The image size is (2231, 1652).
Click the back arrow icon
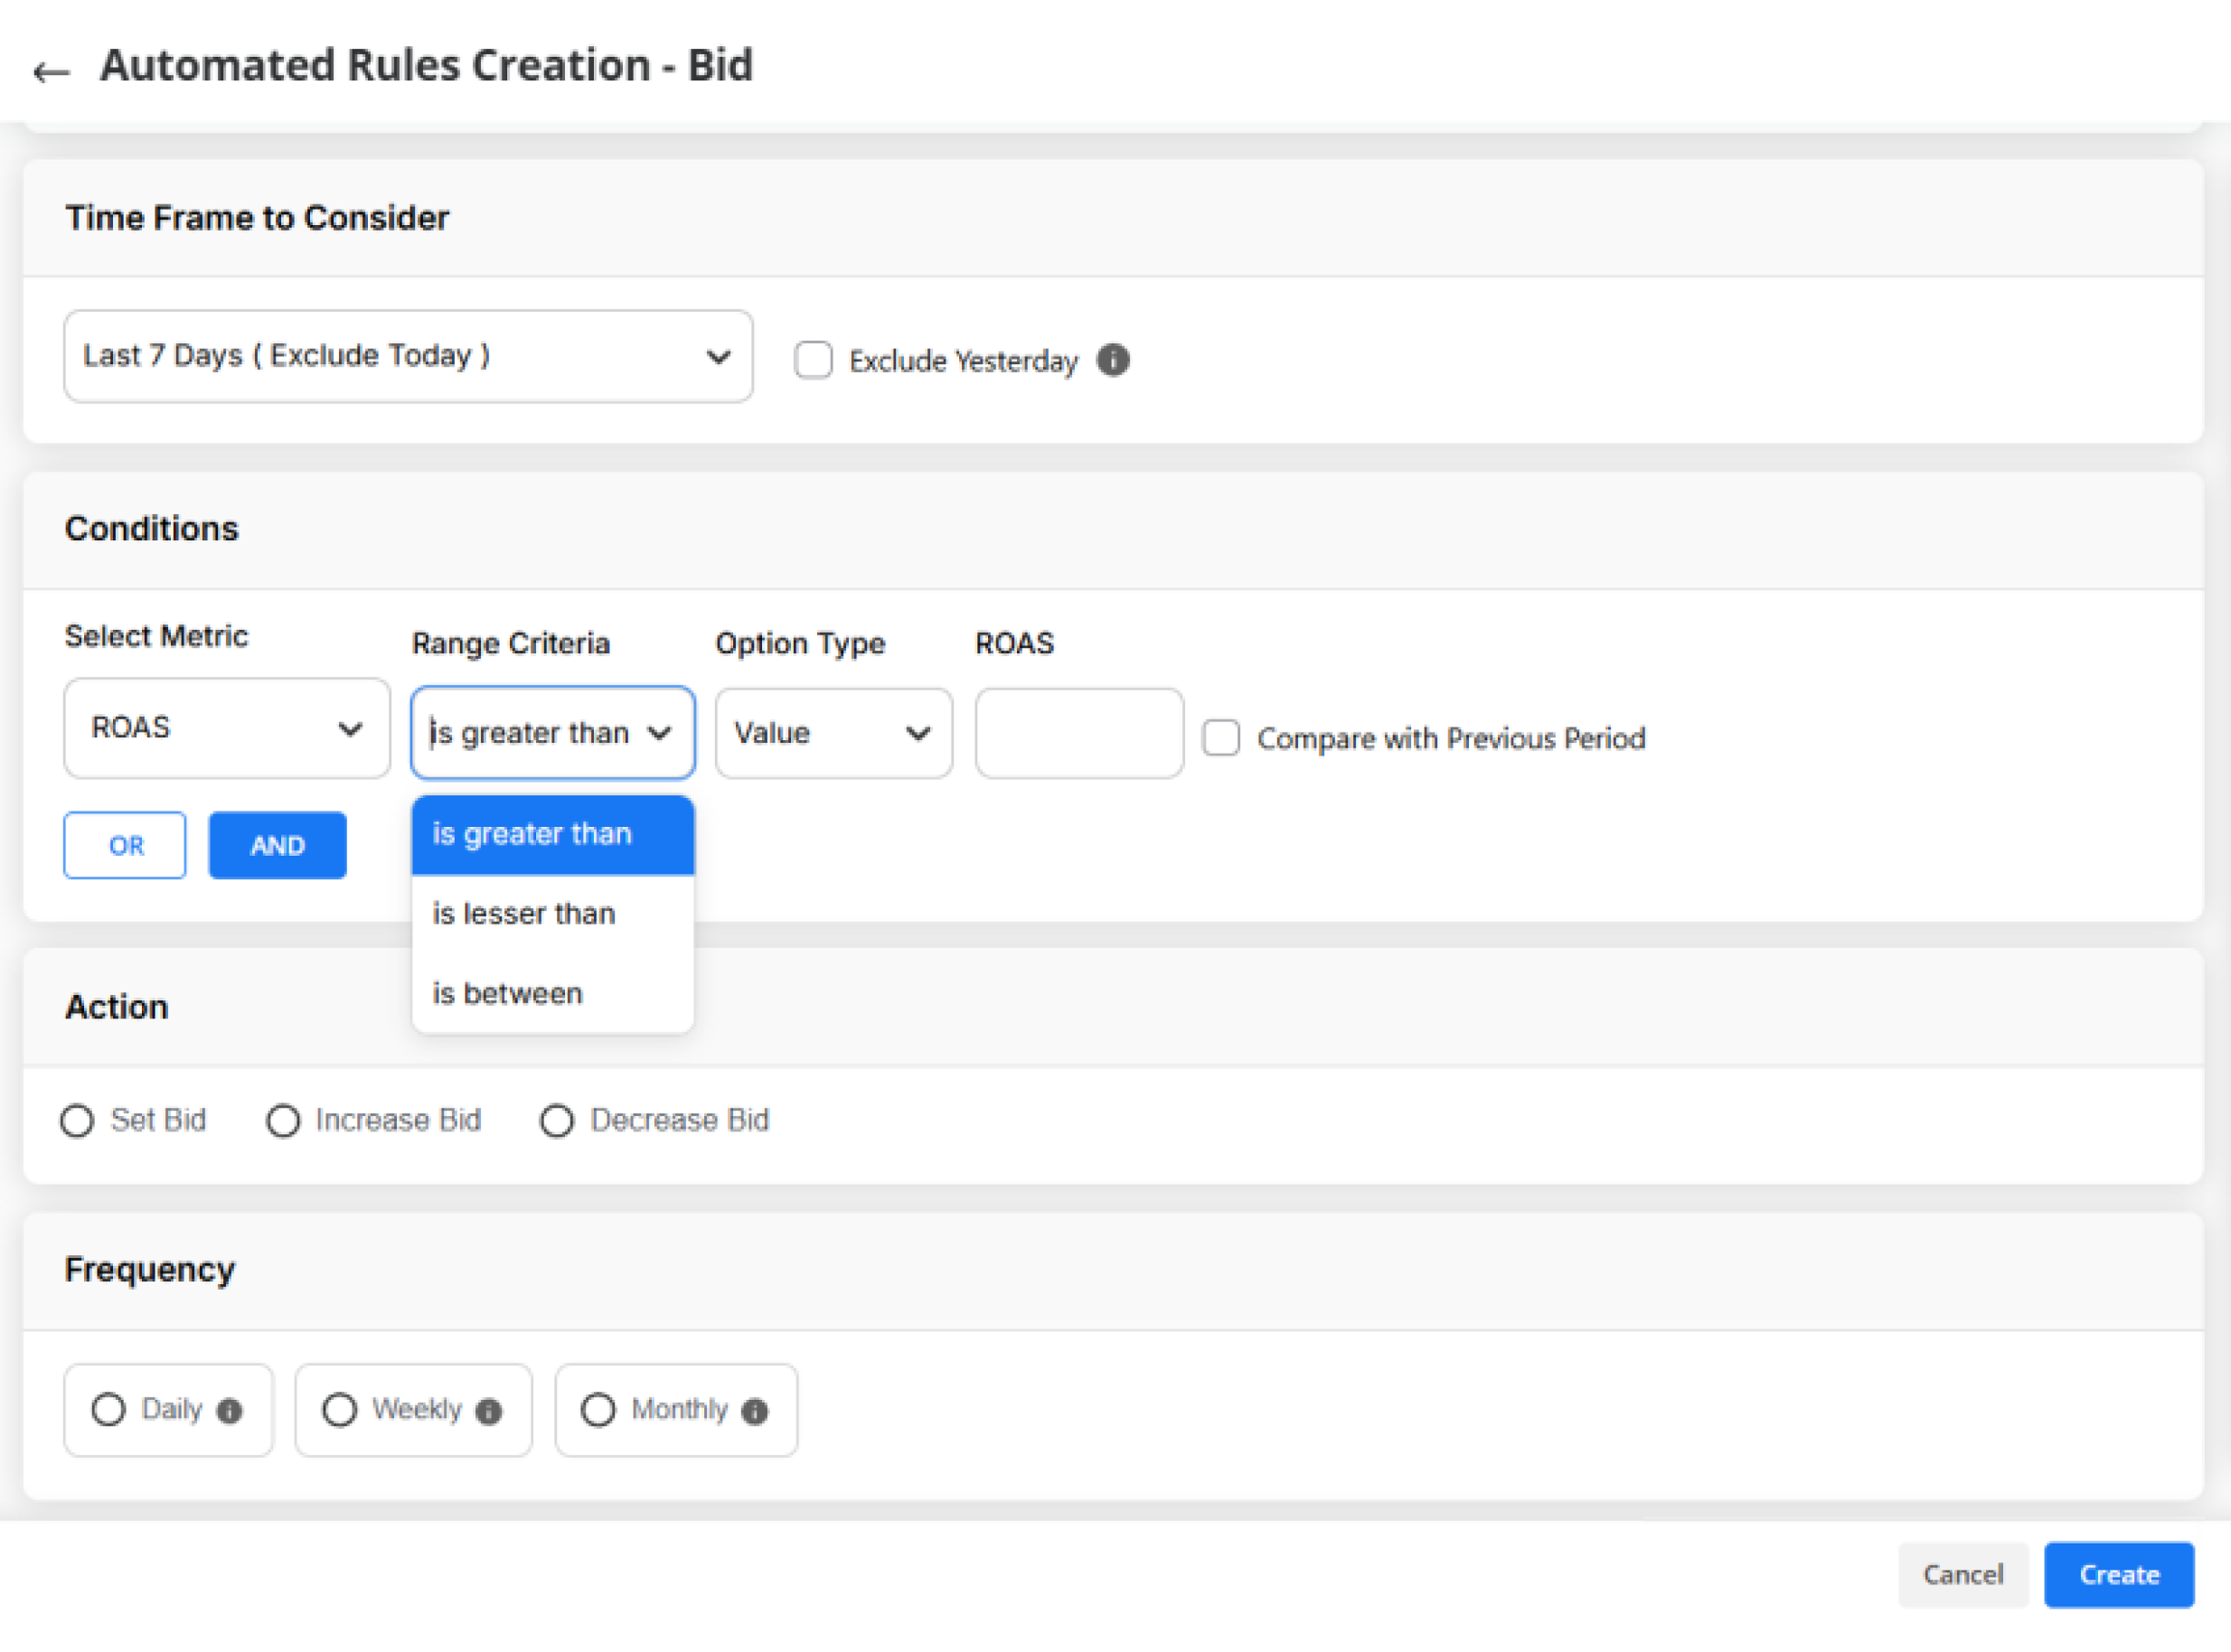coord(51,71)
